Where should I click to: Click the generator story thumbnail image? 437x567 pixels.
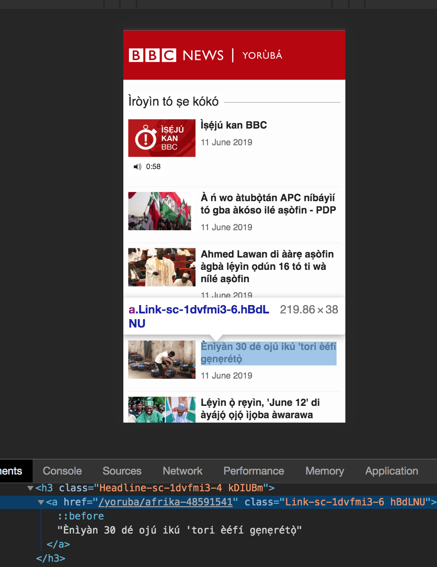(x=161, y=359)
